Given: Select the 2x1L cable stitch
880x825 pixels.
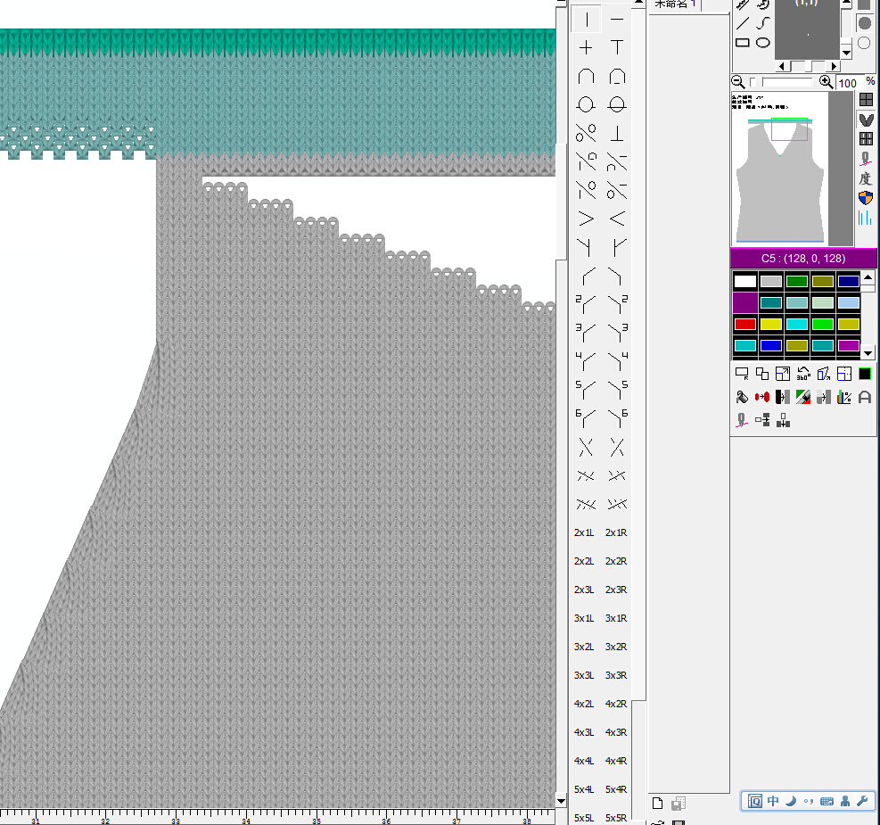Looking at the screenshot, I should [x=584, y=532].
